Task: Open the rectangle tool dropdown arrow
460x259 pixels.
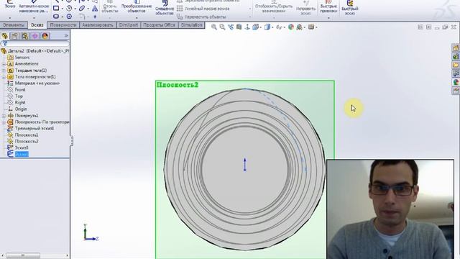Action: (x=63, y=9)
